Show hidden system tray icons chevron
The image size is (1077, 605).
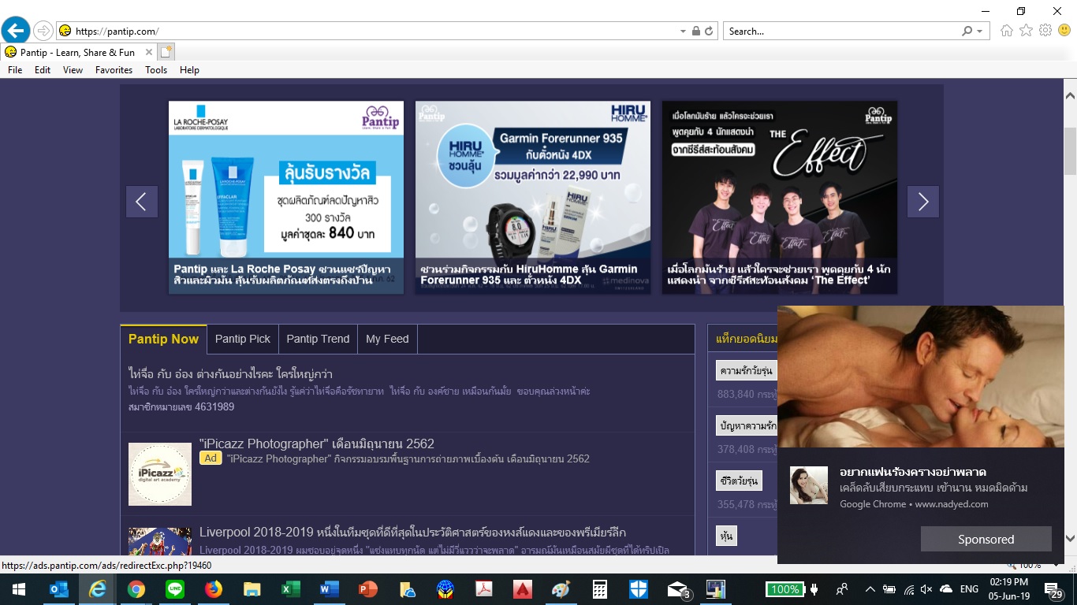pos(870,589)
